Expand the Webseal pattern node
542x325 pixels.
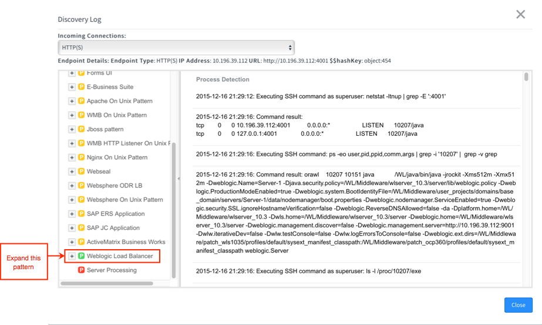coord(72,172)
